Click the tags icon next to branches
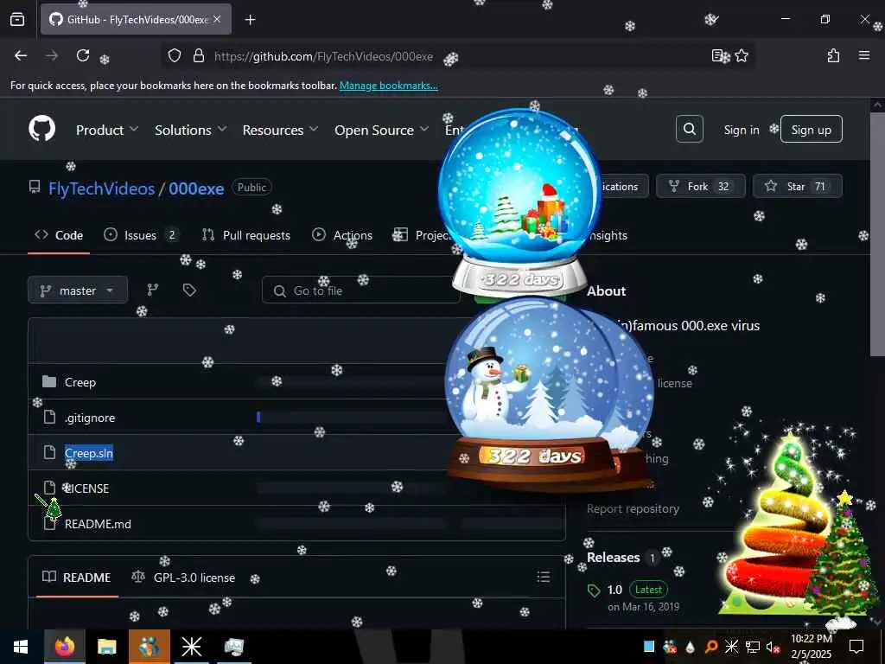885x664 pixels. click(189, 290)
